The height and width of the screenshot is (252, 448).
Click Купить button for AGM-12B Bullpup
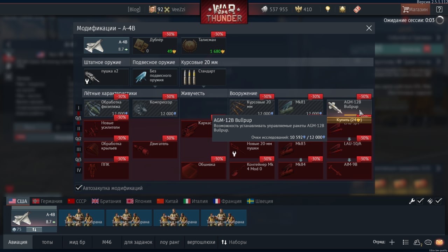(x=349, y=120)
